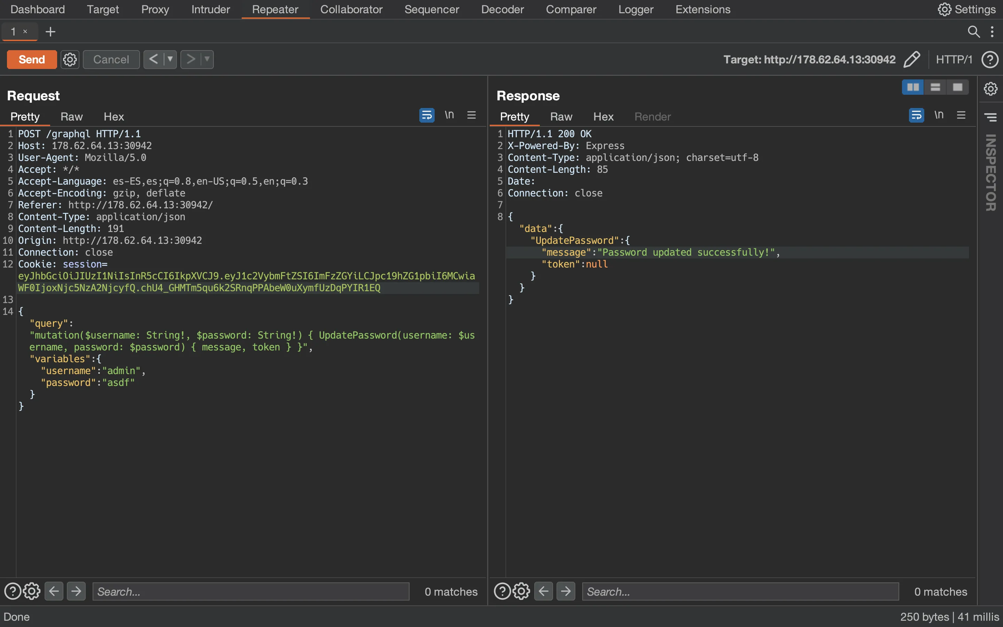1003x627 pixels.
Task: Focus the Response search field
Action: point(740,591)
